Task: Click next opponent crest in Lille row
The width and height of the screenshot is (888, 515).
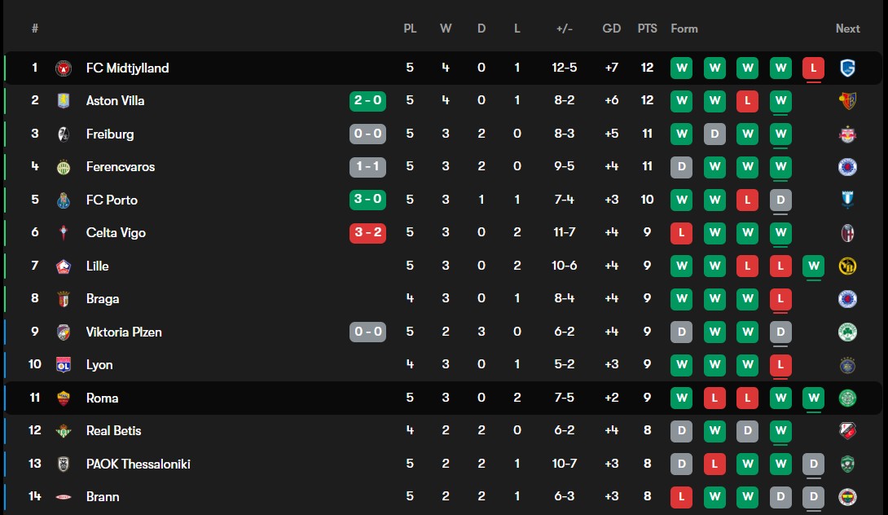Action: coord(847,266)
